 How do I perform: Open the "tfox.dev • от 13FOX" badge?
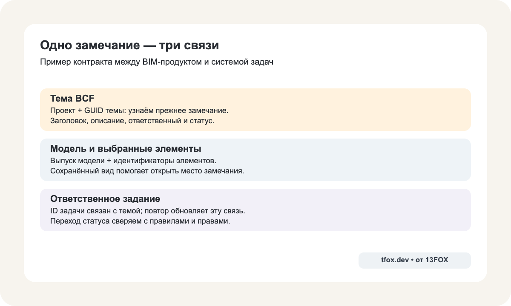click(415, 261)
